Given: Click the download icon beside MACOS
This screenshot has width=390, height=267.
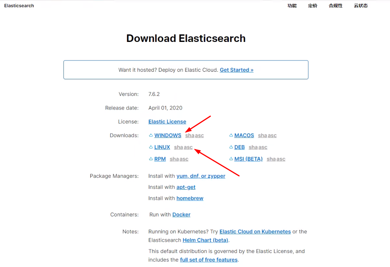Looking at the screenshot, I should tap(231, 135).
